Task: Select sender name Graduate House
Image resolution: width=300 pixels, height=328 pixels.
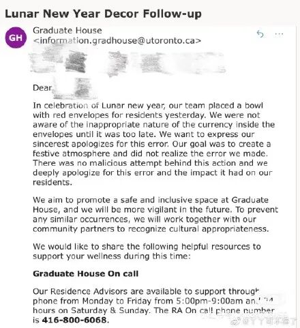Action: [67, 31]
